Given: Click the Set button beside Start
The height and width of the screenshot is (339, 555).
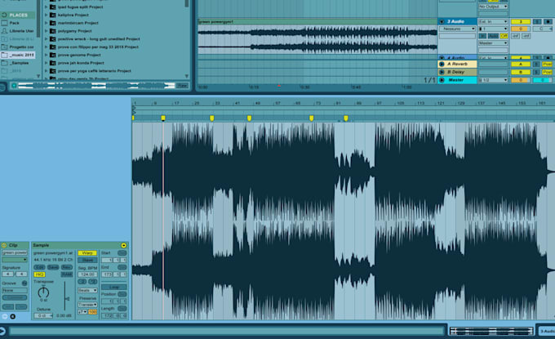Looking at the screenshot, I should pyautogui.click(x=122, y=253).
